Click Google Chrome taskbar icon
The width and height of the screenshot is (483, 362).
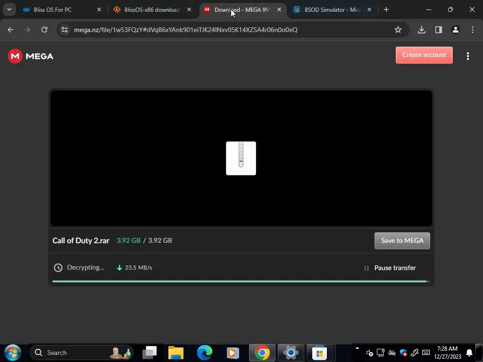262,353
